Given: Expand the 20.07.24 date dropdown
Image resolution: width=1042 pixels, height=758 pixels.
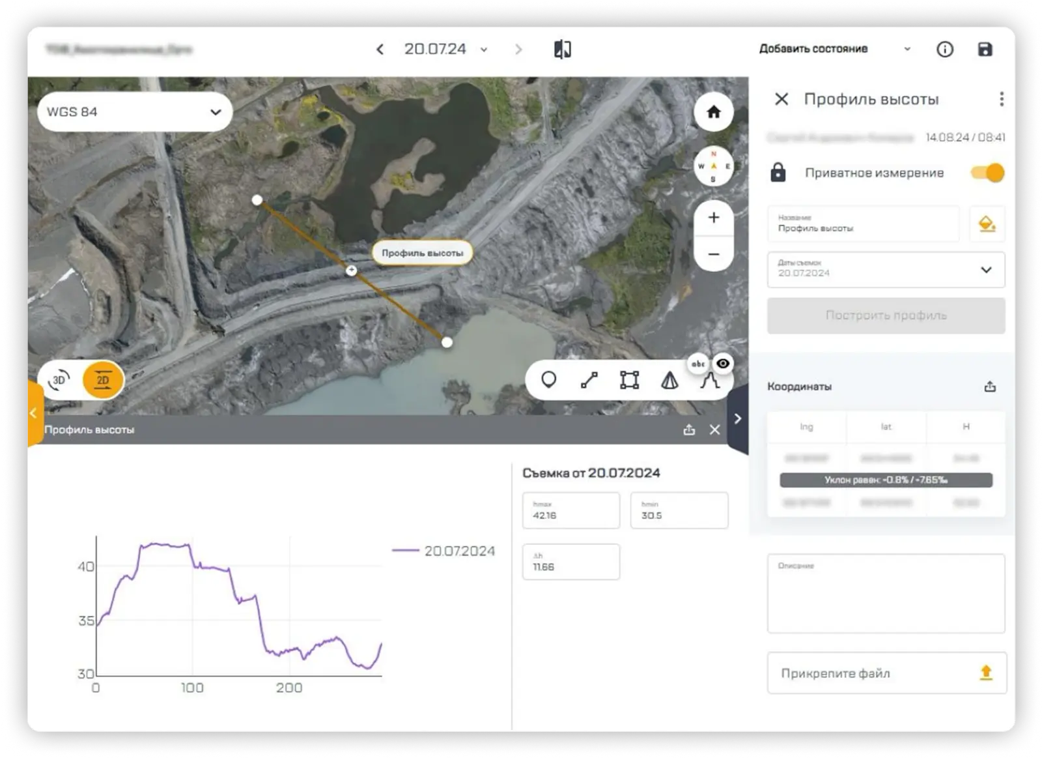Looking at the screenshot, I should pyautogui.click(x=484, y=50).
